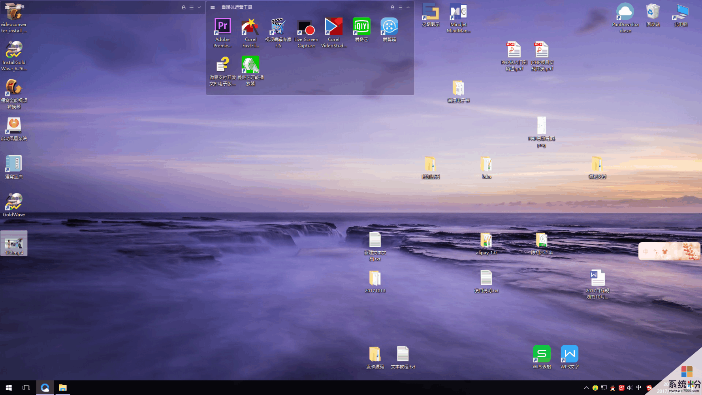The width and height of the screenshot is (702, 395).
Task: Select the GoldWave desktop shortcut
Action: coord(14,205)
